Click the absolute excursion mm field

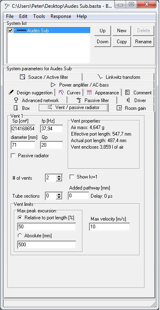(x=47, y=245)
